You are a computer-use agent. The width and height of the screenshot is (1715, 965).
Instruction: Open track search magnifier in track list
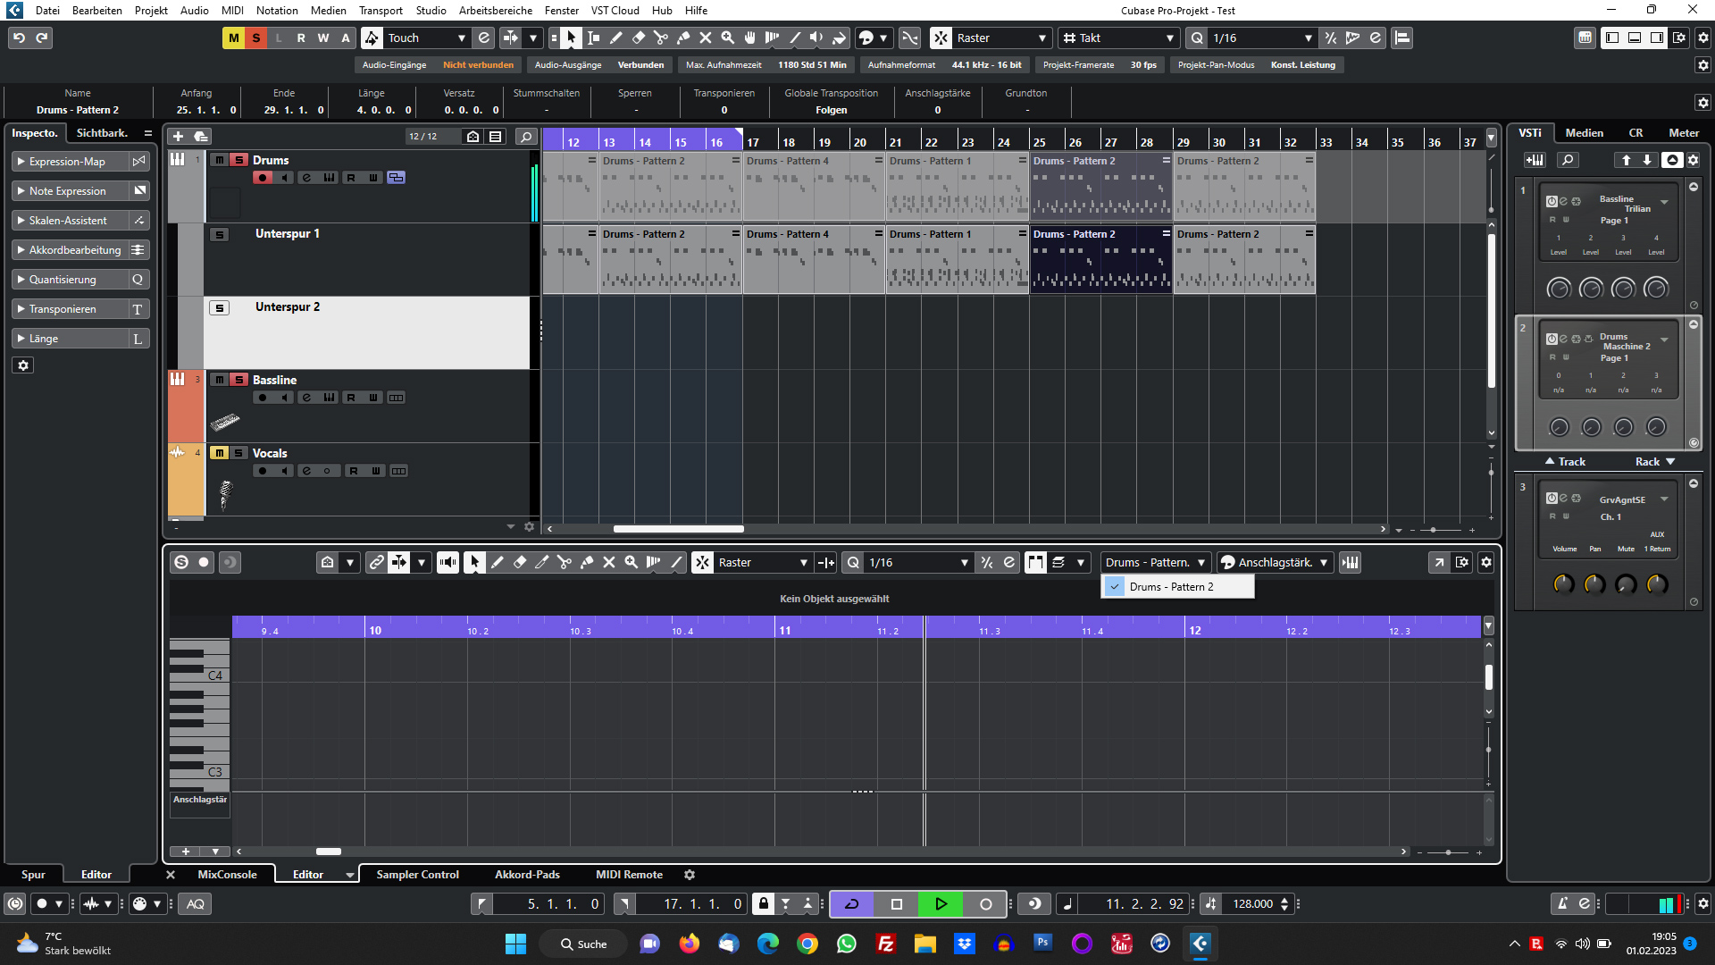[x=526, y=136]
